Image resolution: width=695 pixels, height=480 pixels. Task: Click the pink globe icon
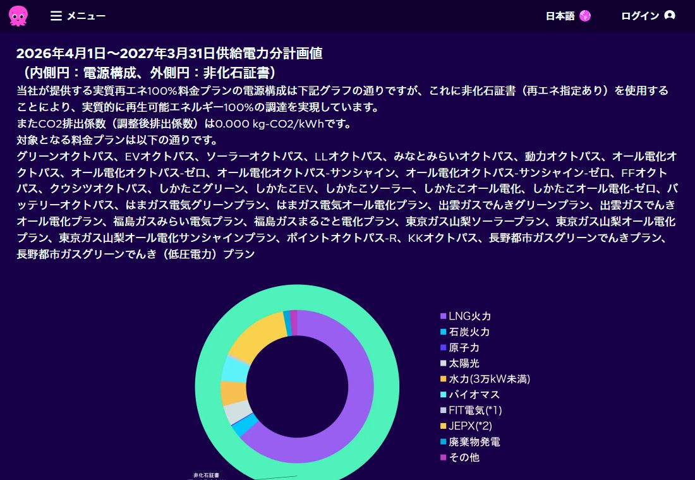585,16
